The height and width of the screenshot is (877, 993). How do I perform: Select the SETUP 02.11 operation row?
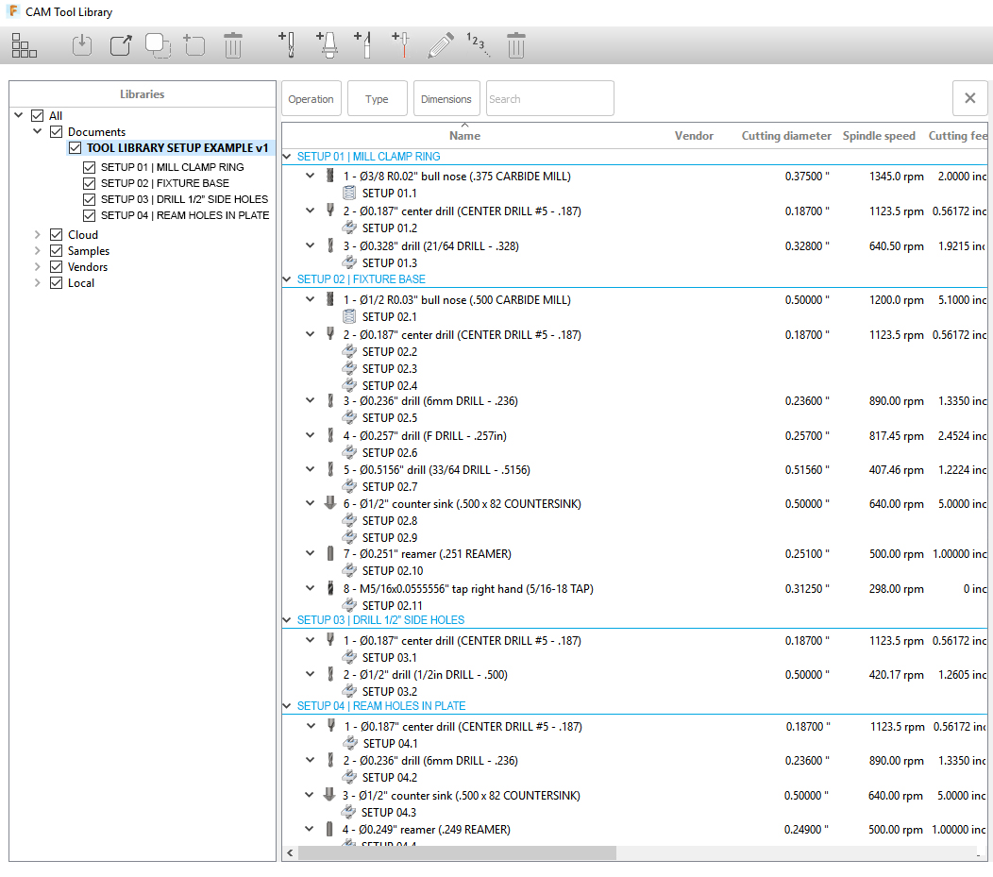pos(634,605)
